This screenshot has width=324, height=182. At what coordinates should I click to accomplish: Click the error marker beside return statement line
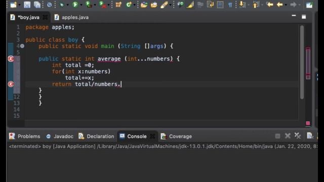coord(11,84)
